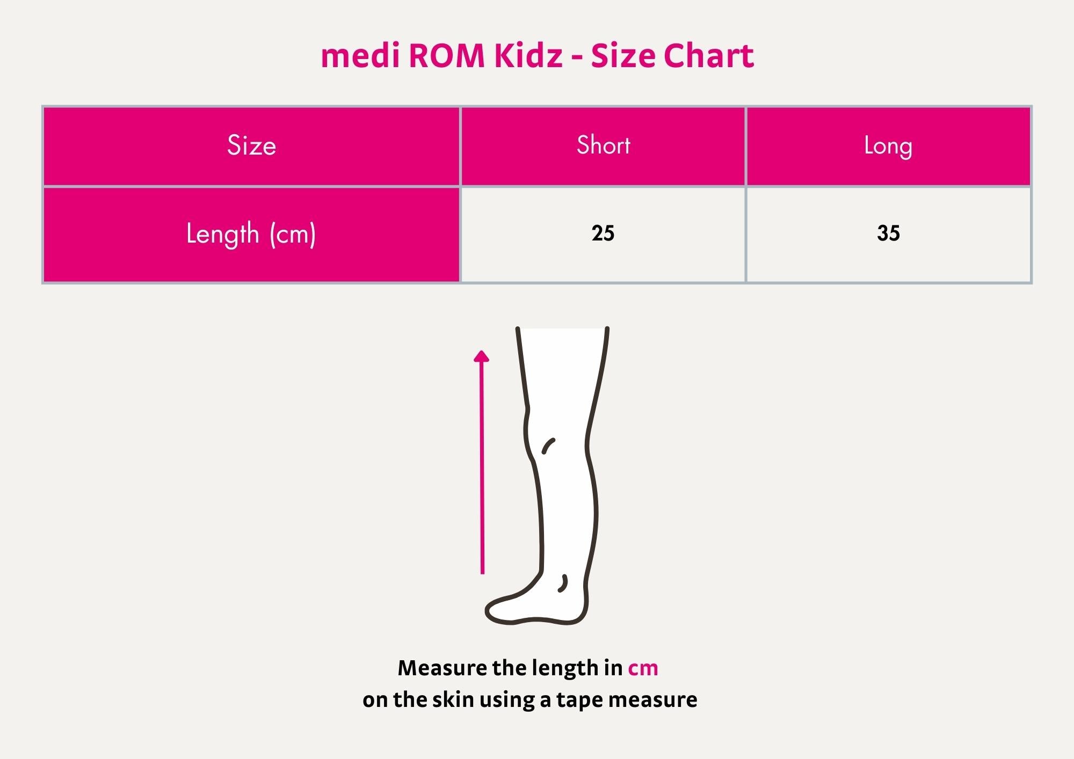Screen dimensions: 1074x759
Task: Click the pink cm word in instructions
Action: tap(643, 668)
